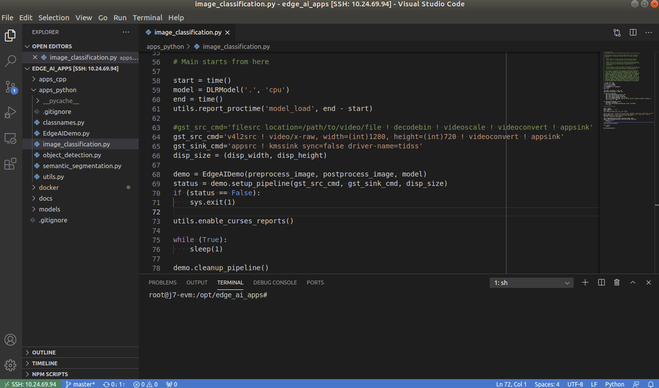The width and height of the screenshot is (659, 388).
Task: Kill the terminal with trash icon
Action: (x=617, y=282)
